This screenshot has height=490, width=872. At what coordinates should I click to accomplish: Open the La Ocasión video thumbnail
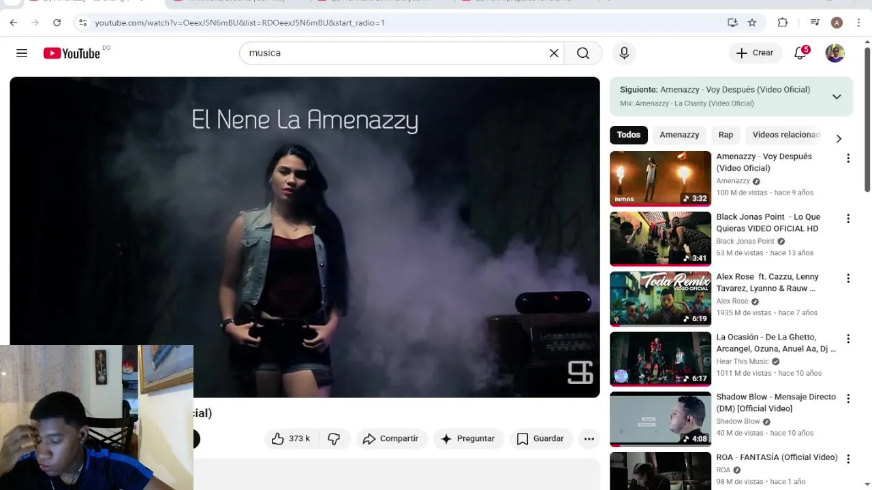pyautogui.click(x=660, y=359)
